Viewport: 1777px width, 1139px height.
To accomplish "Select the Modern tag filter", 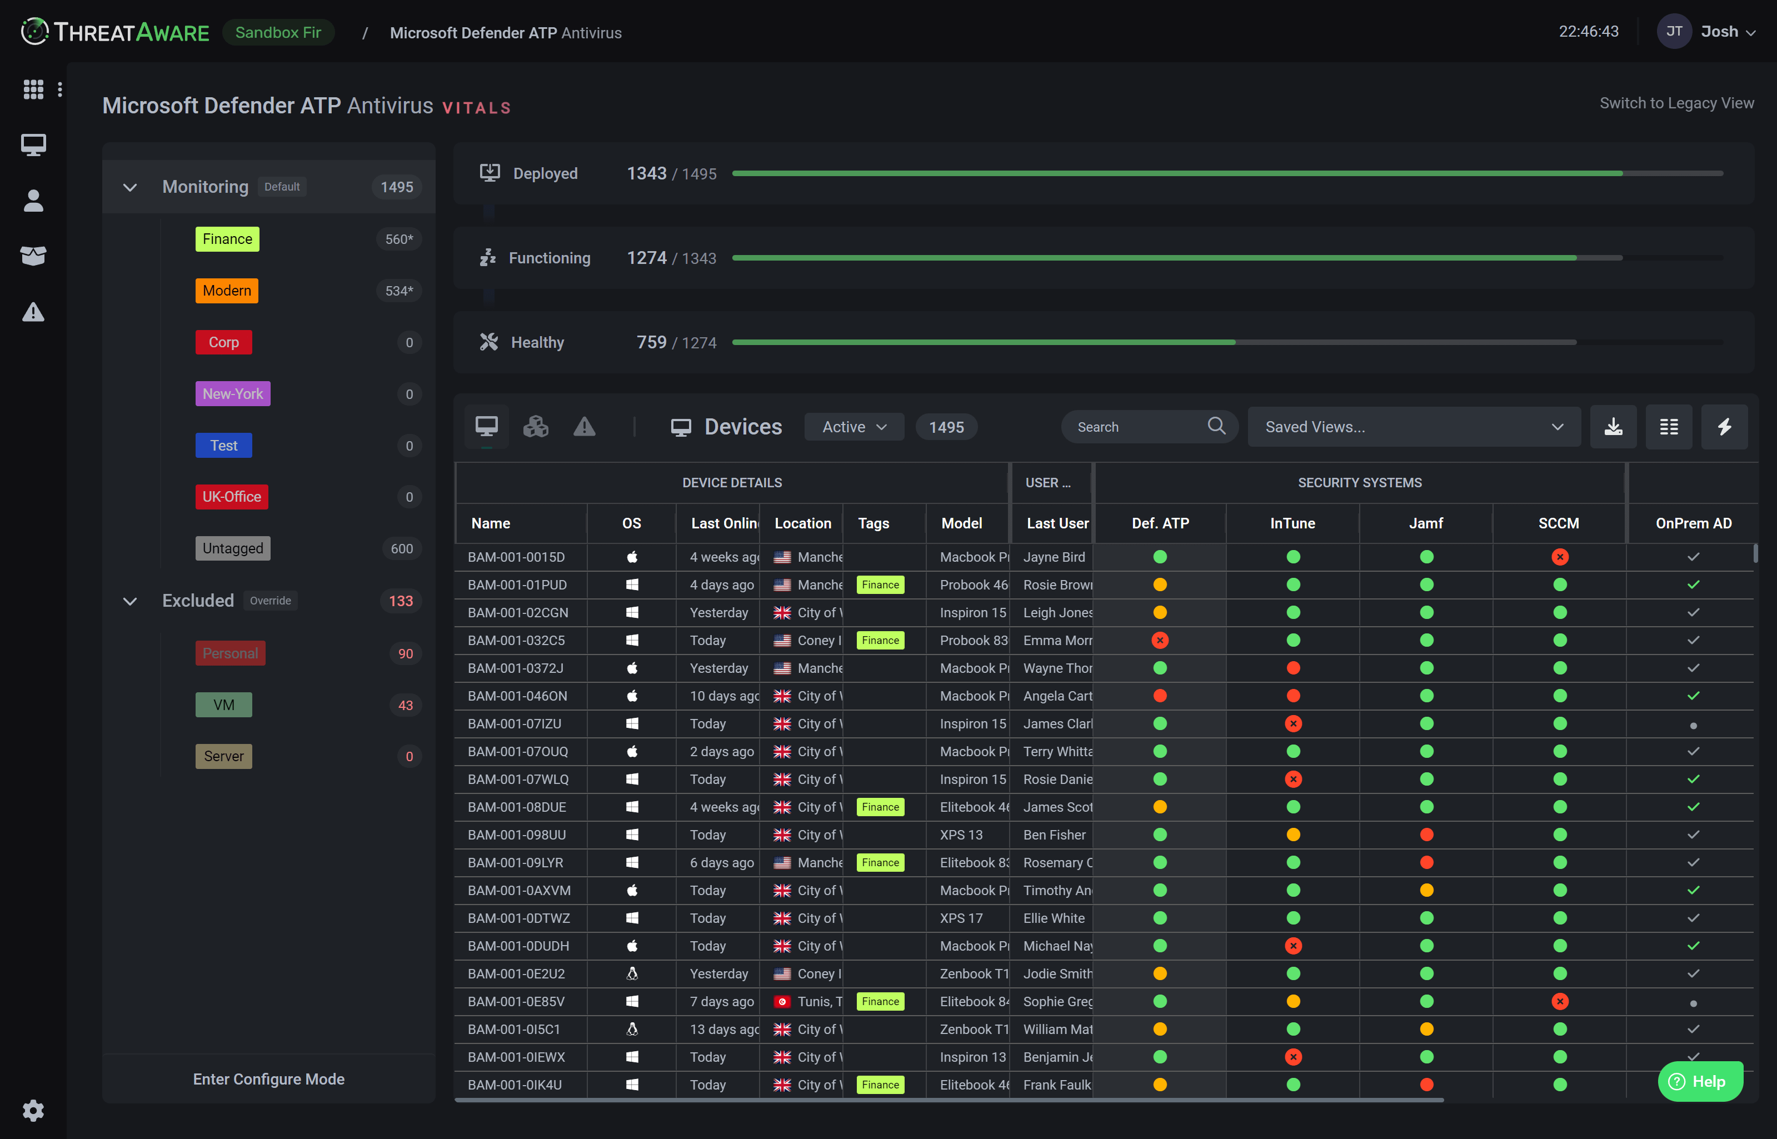I will [226, 291].
